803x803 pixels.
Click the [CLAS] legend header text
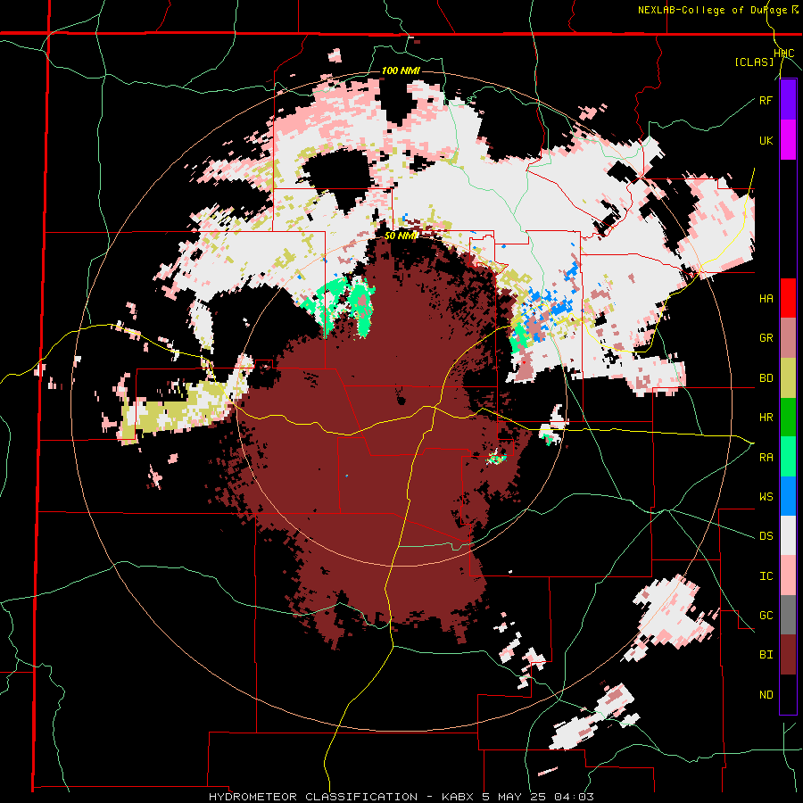click(x=754, y=62)
